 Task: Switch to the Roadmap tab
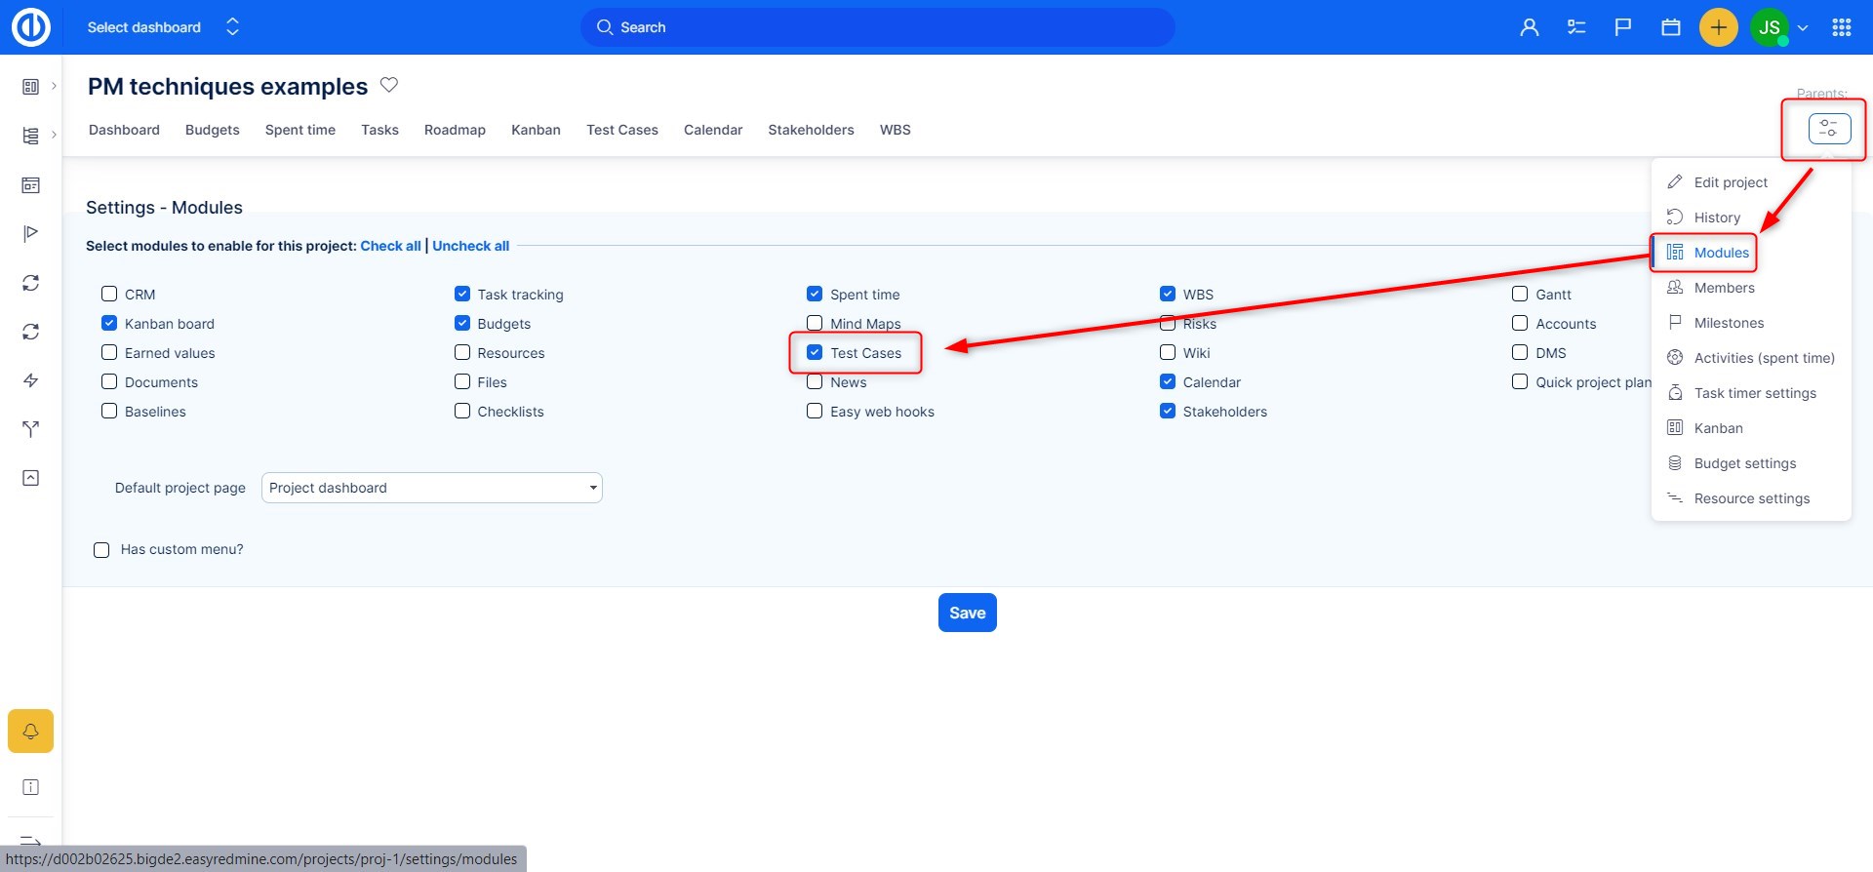click(x=455, y=130)
